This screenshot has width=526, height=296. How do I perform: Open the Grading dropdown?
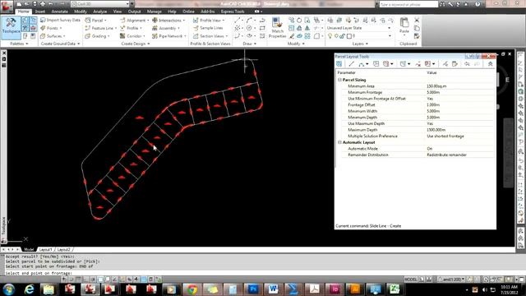(x=97, y=36)
